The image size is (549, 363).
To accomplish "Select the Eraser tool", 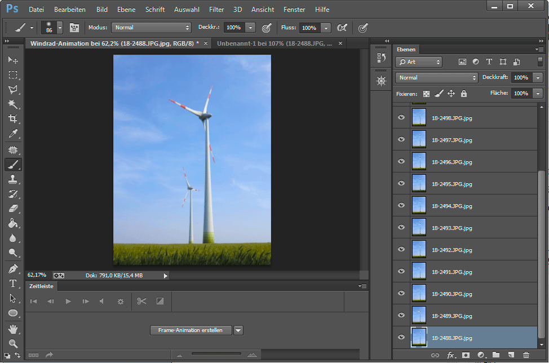I will (x=12, y=209).
